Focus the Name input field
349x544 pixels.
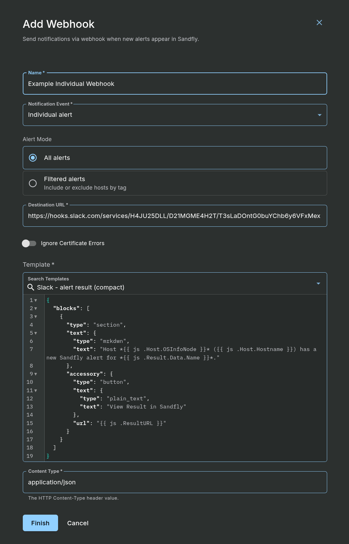(x=175, y=84)
